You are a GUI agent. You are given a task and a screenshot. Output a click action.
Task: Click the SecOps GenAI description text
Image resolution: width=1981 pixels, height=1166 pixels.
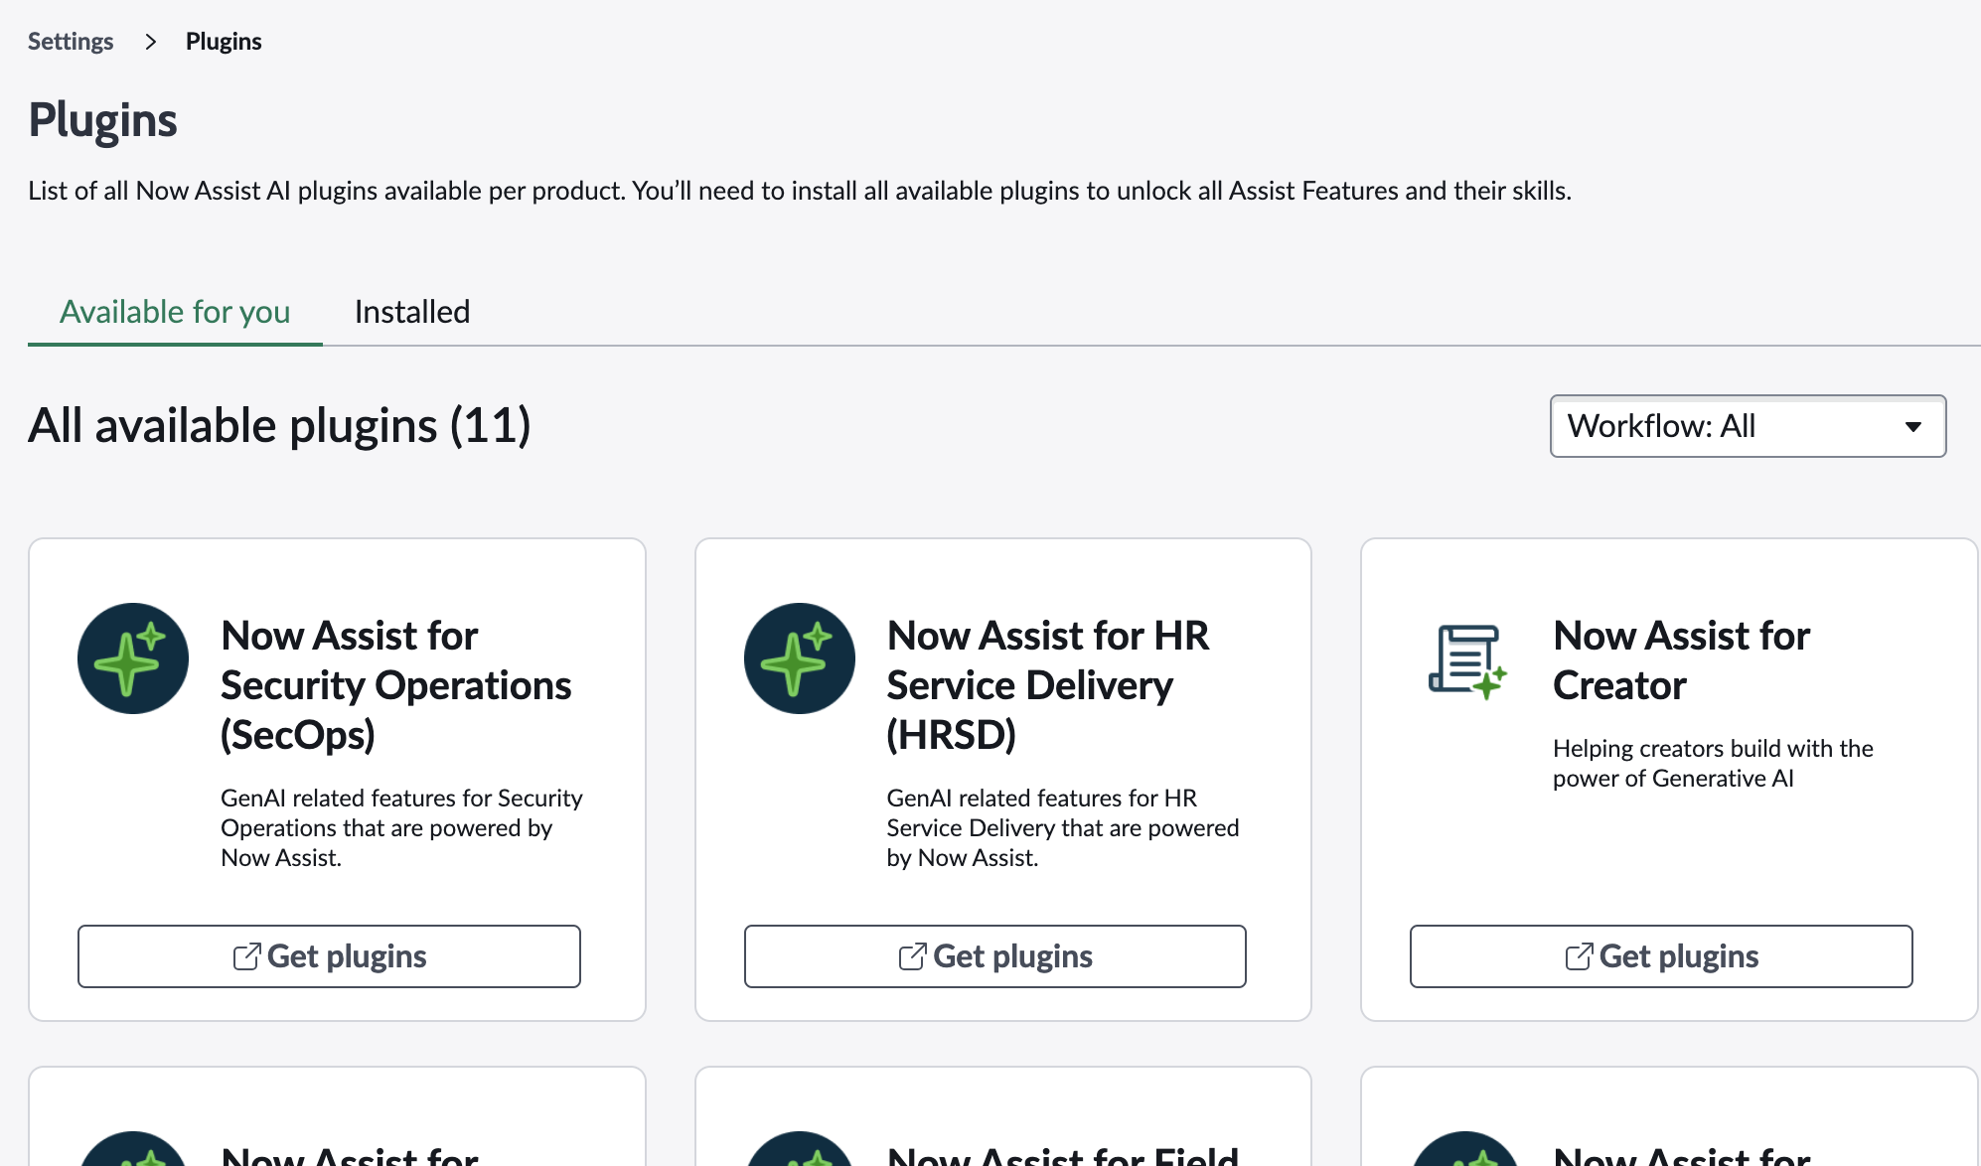[x=401, y=828]
